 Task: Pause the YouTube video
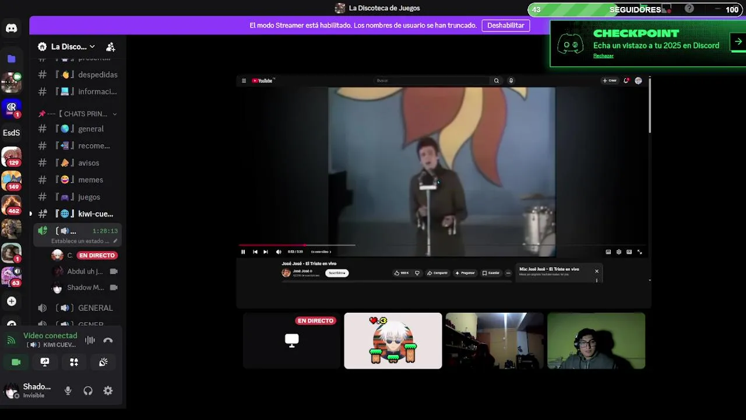(243, 252)
